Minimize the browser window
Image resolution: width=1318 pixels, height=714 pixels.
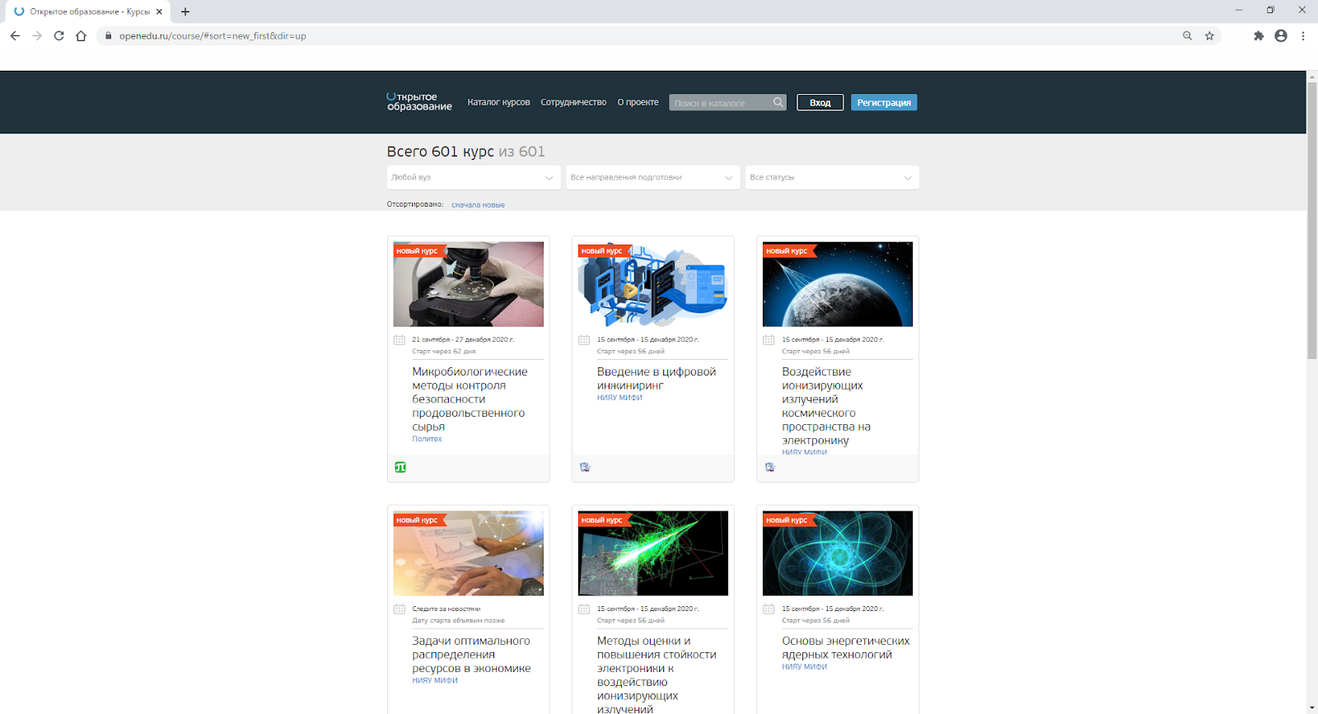point(1239,10)
